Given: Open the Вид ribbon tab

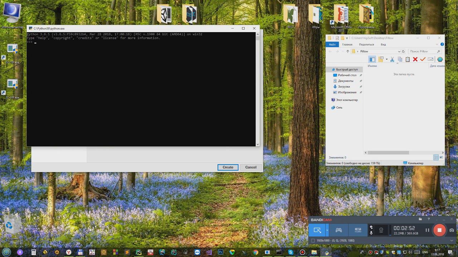Looking at the screenshot, I should (x=383, y=45).
